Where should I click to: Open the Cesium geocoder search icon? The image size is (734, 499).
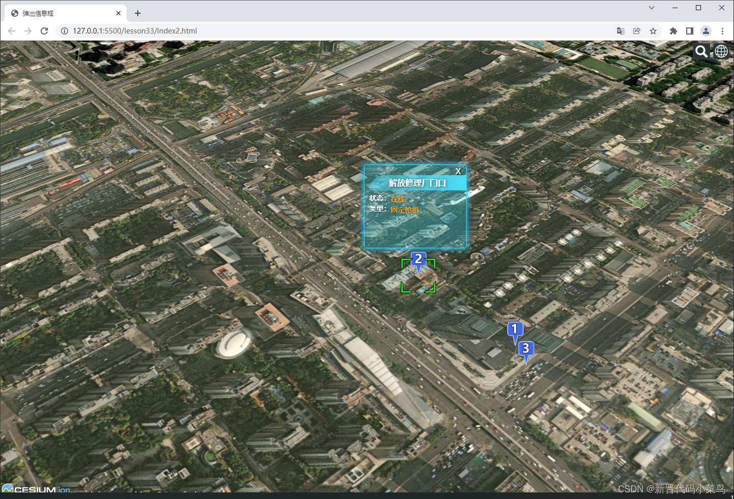701,51
